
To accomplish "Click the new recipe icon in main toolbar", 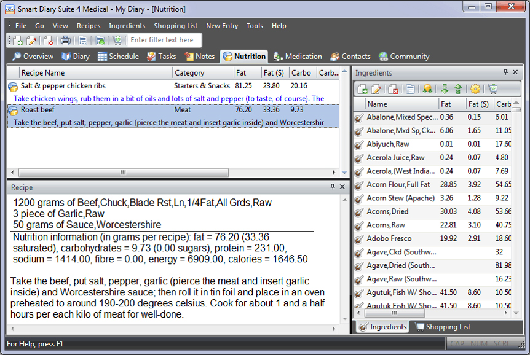I will click(17, 41).
